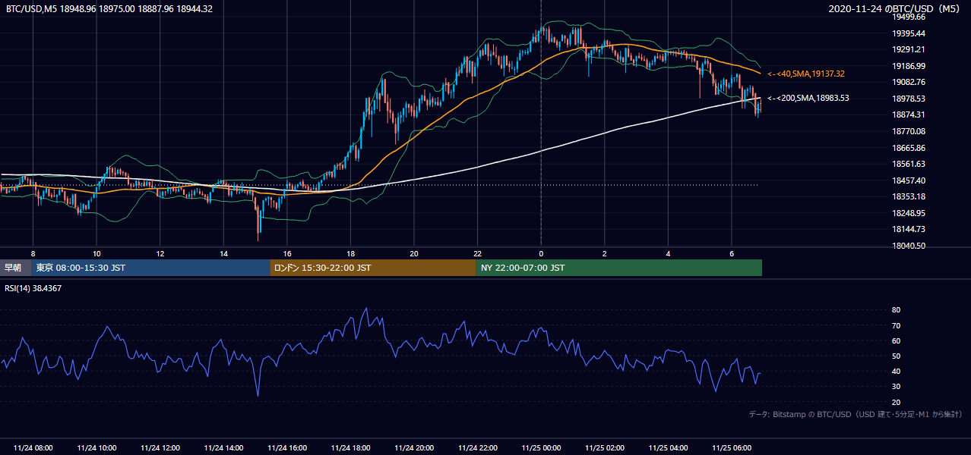Click the hour label 6 under the price chart
Image resolution: width=971 pixels, height=455 pixels.
pyautogui.click(x=731, y=253)
